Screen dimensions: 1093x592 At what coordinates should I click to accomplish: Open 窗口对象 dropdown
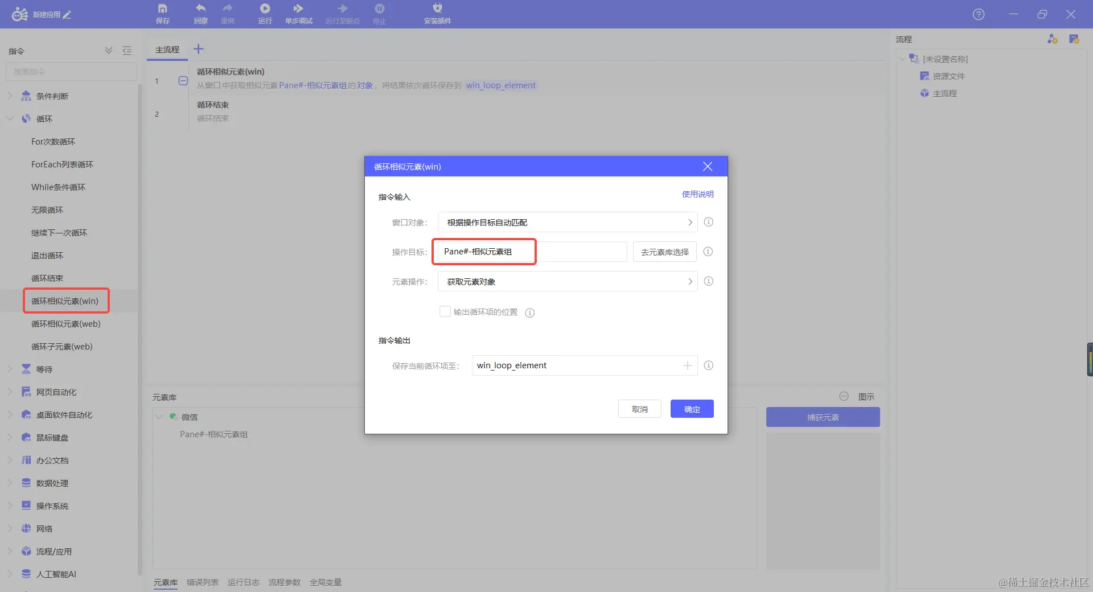pos(568,222)
